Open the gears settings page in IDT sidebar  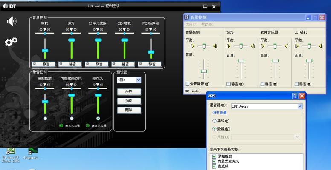[11, 42]
